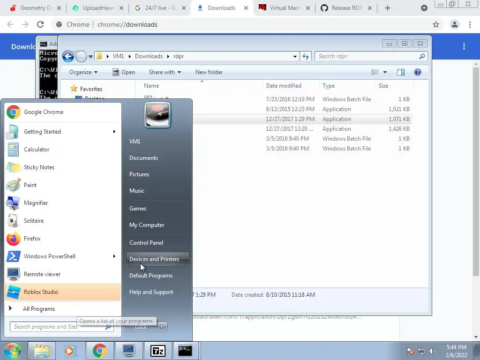Bookmark this page star icon
The height and width of the screenshot is (360, 480).
[436, 24]
